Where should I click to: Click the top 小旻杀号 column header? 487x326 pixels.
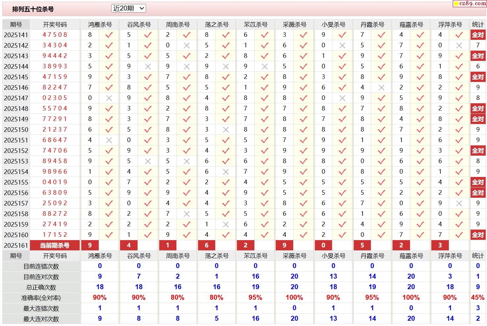pos(333,25)
